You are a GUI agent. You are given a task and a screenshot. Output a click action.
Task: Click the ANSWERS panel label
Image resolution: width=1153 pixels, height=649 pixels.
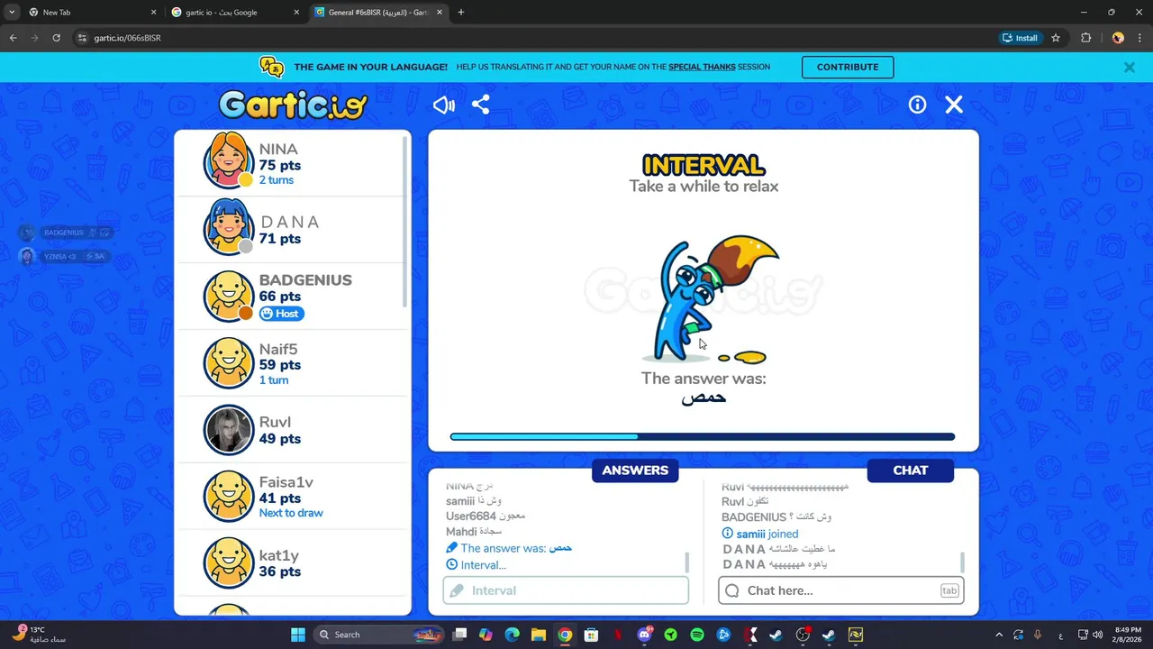pyautogui.click(x=635, y=471)
